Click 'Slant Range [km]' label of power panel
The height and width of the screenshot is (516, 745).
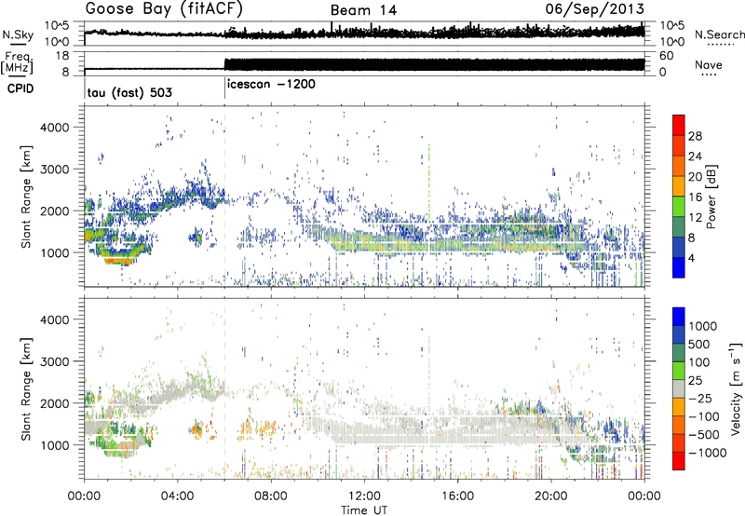pos(26,197)
